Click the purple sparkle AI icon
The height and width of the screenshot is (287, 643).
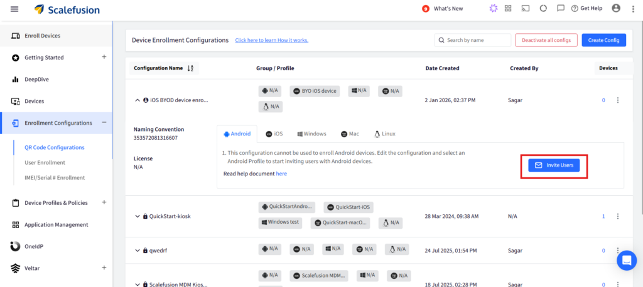coord(494,8)
